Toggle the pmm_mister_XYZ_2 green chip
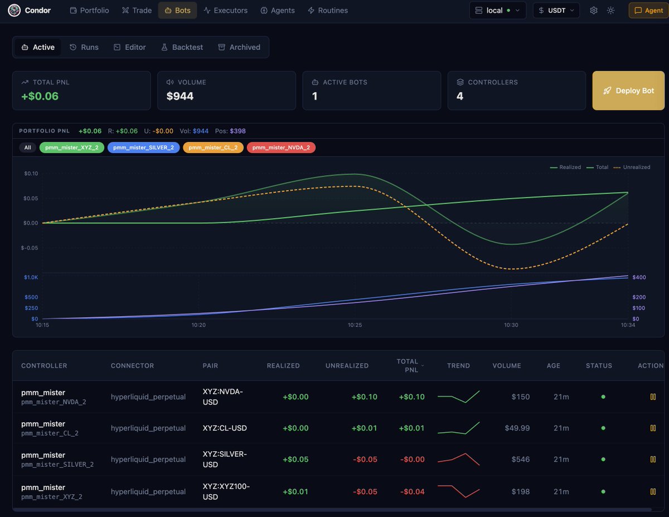Viewport: 669px width, 517px height. point(72,148)
